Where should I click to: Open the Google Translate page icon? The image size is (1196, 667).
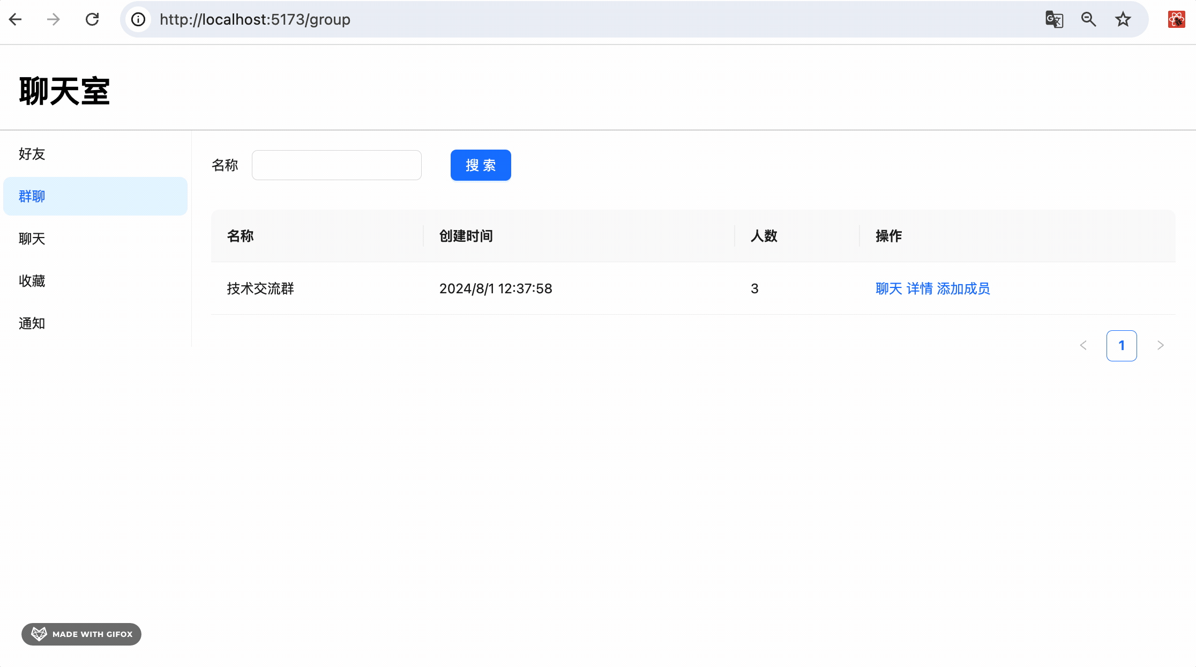point(1054,20)
